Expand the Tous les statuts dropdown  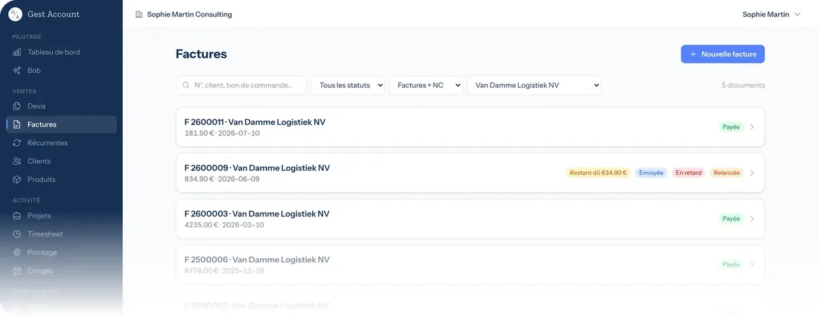[348, 85]
